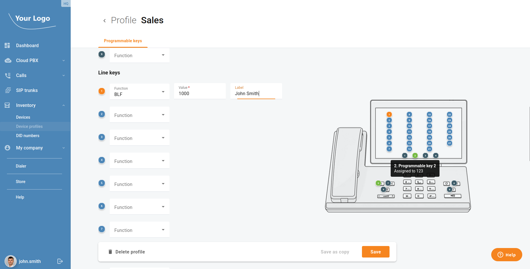Select green programmable key 2 on phone diagram
Image resolution: width=530 pixels, height=269 pixels.
[x=415, y=155]
